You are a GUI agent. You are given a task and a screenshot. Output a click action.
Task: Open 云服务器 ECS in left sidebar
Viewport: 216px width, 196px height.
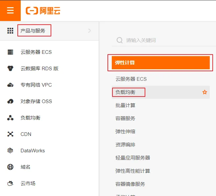36,52
